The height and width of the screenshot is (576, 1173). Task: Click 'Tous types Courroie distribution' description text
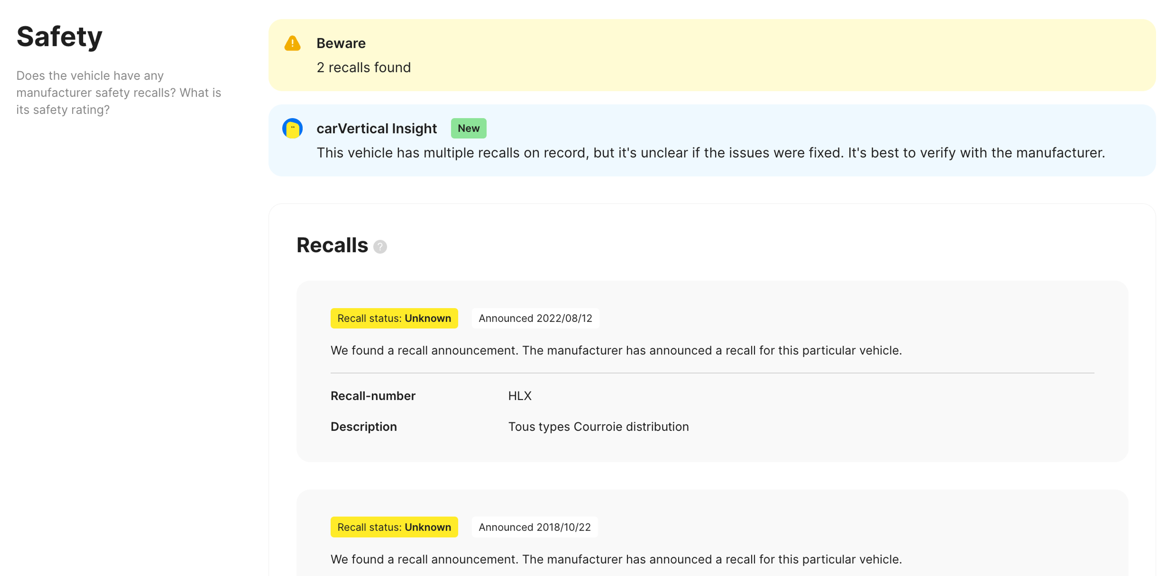tap(598, 427)
